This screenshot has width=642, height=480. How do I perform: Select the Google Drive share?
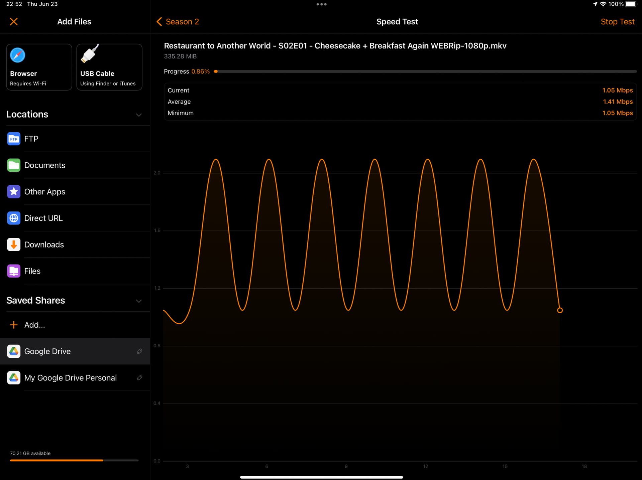47,351
